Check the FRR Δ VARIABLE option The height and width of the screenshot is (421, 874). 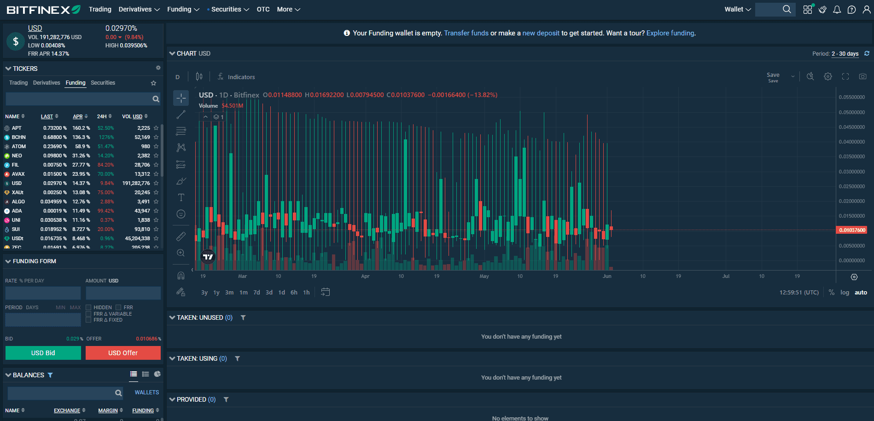pos(88,314)
